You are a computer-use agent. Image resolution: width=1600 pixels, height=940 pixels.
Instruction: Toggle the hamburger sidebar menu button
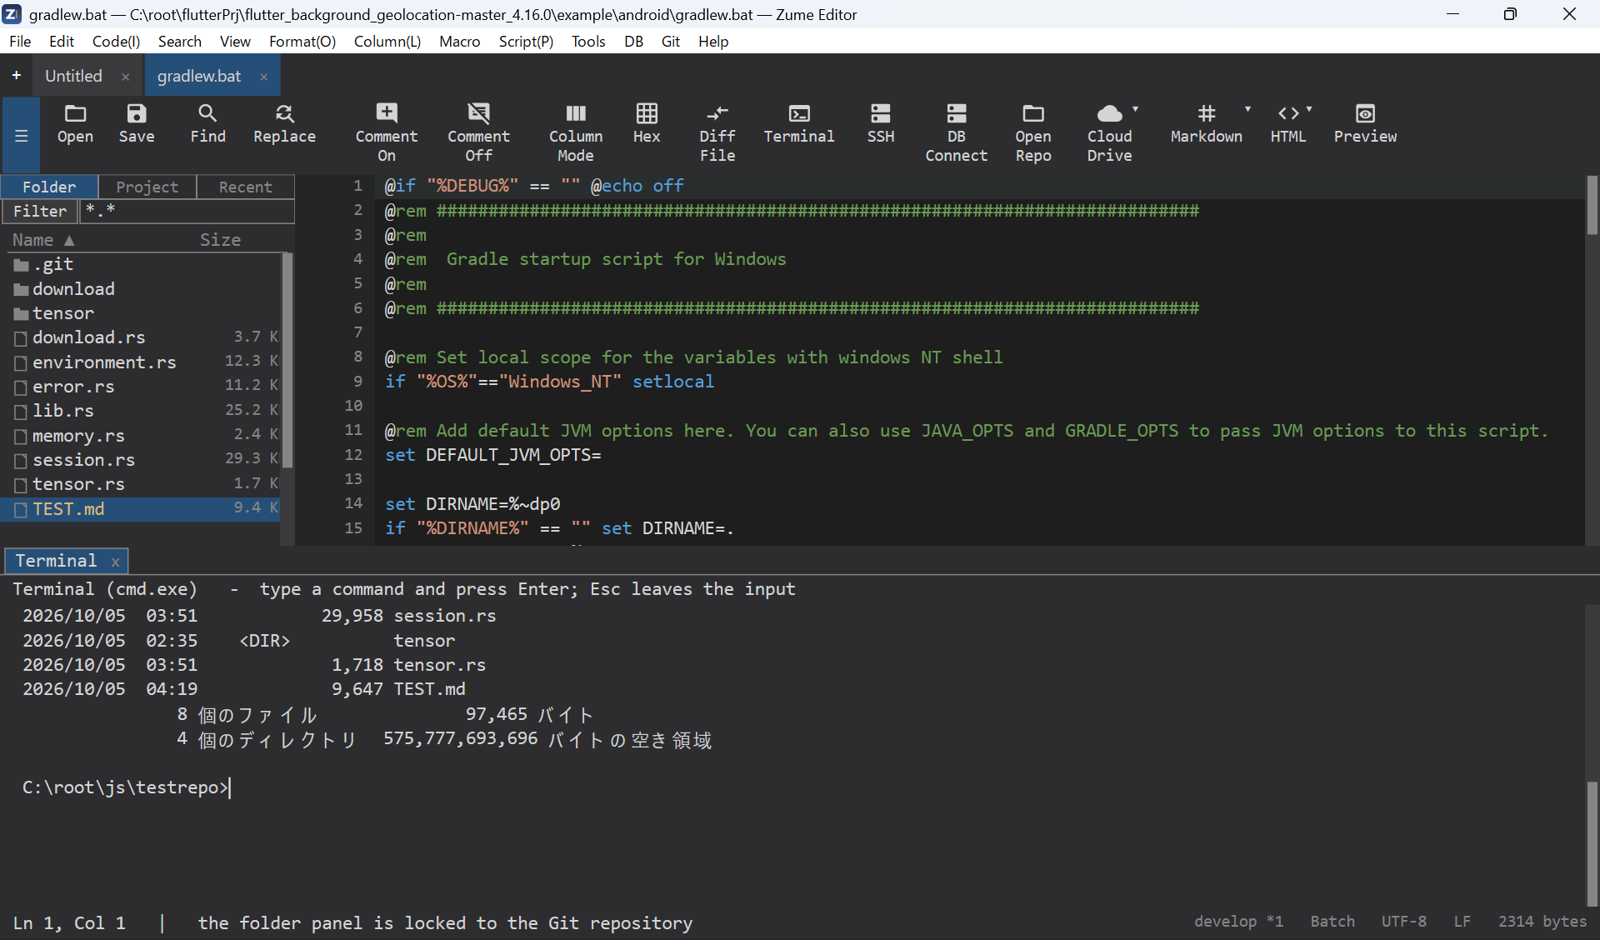[22, 135]
